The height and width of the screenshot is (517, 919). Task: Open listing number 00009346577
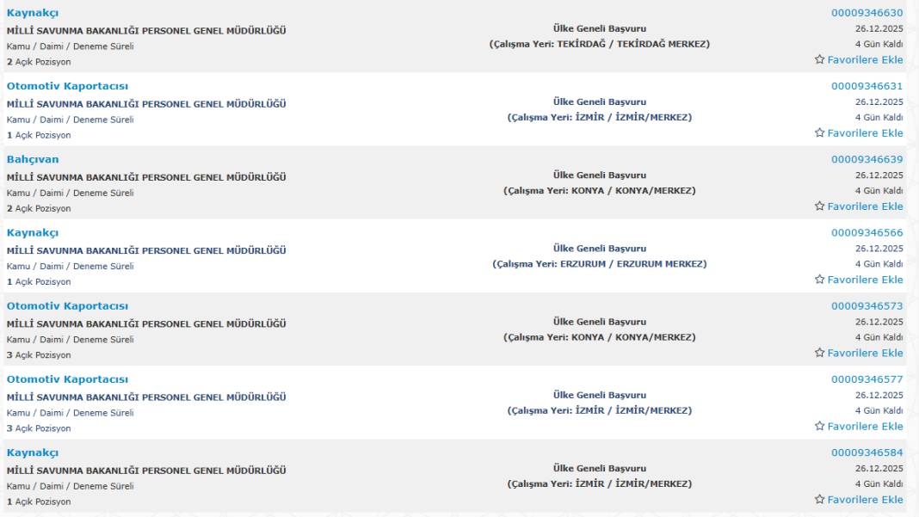pos(867,379)
